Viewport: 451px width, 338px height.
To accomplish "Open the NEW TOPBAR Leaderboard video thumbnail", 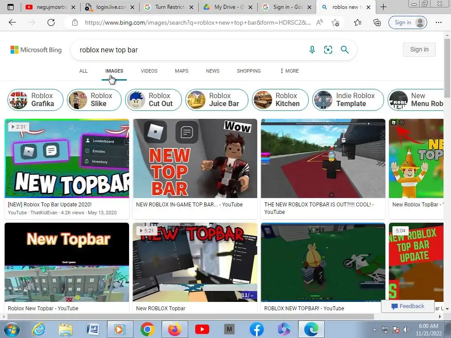I will pyautogui.click(x=67, y=158).
